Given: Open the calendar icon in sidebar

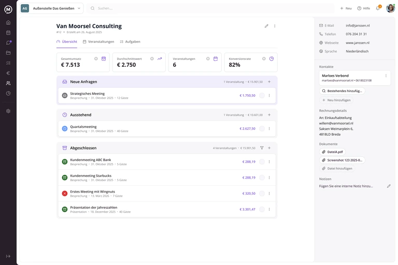Looking at the screenshot, I should 8,33.
